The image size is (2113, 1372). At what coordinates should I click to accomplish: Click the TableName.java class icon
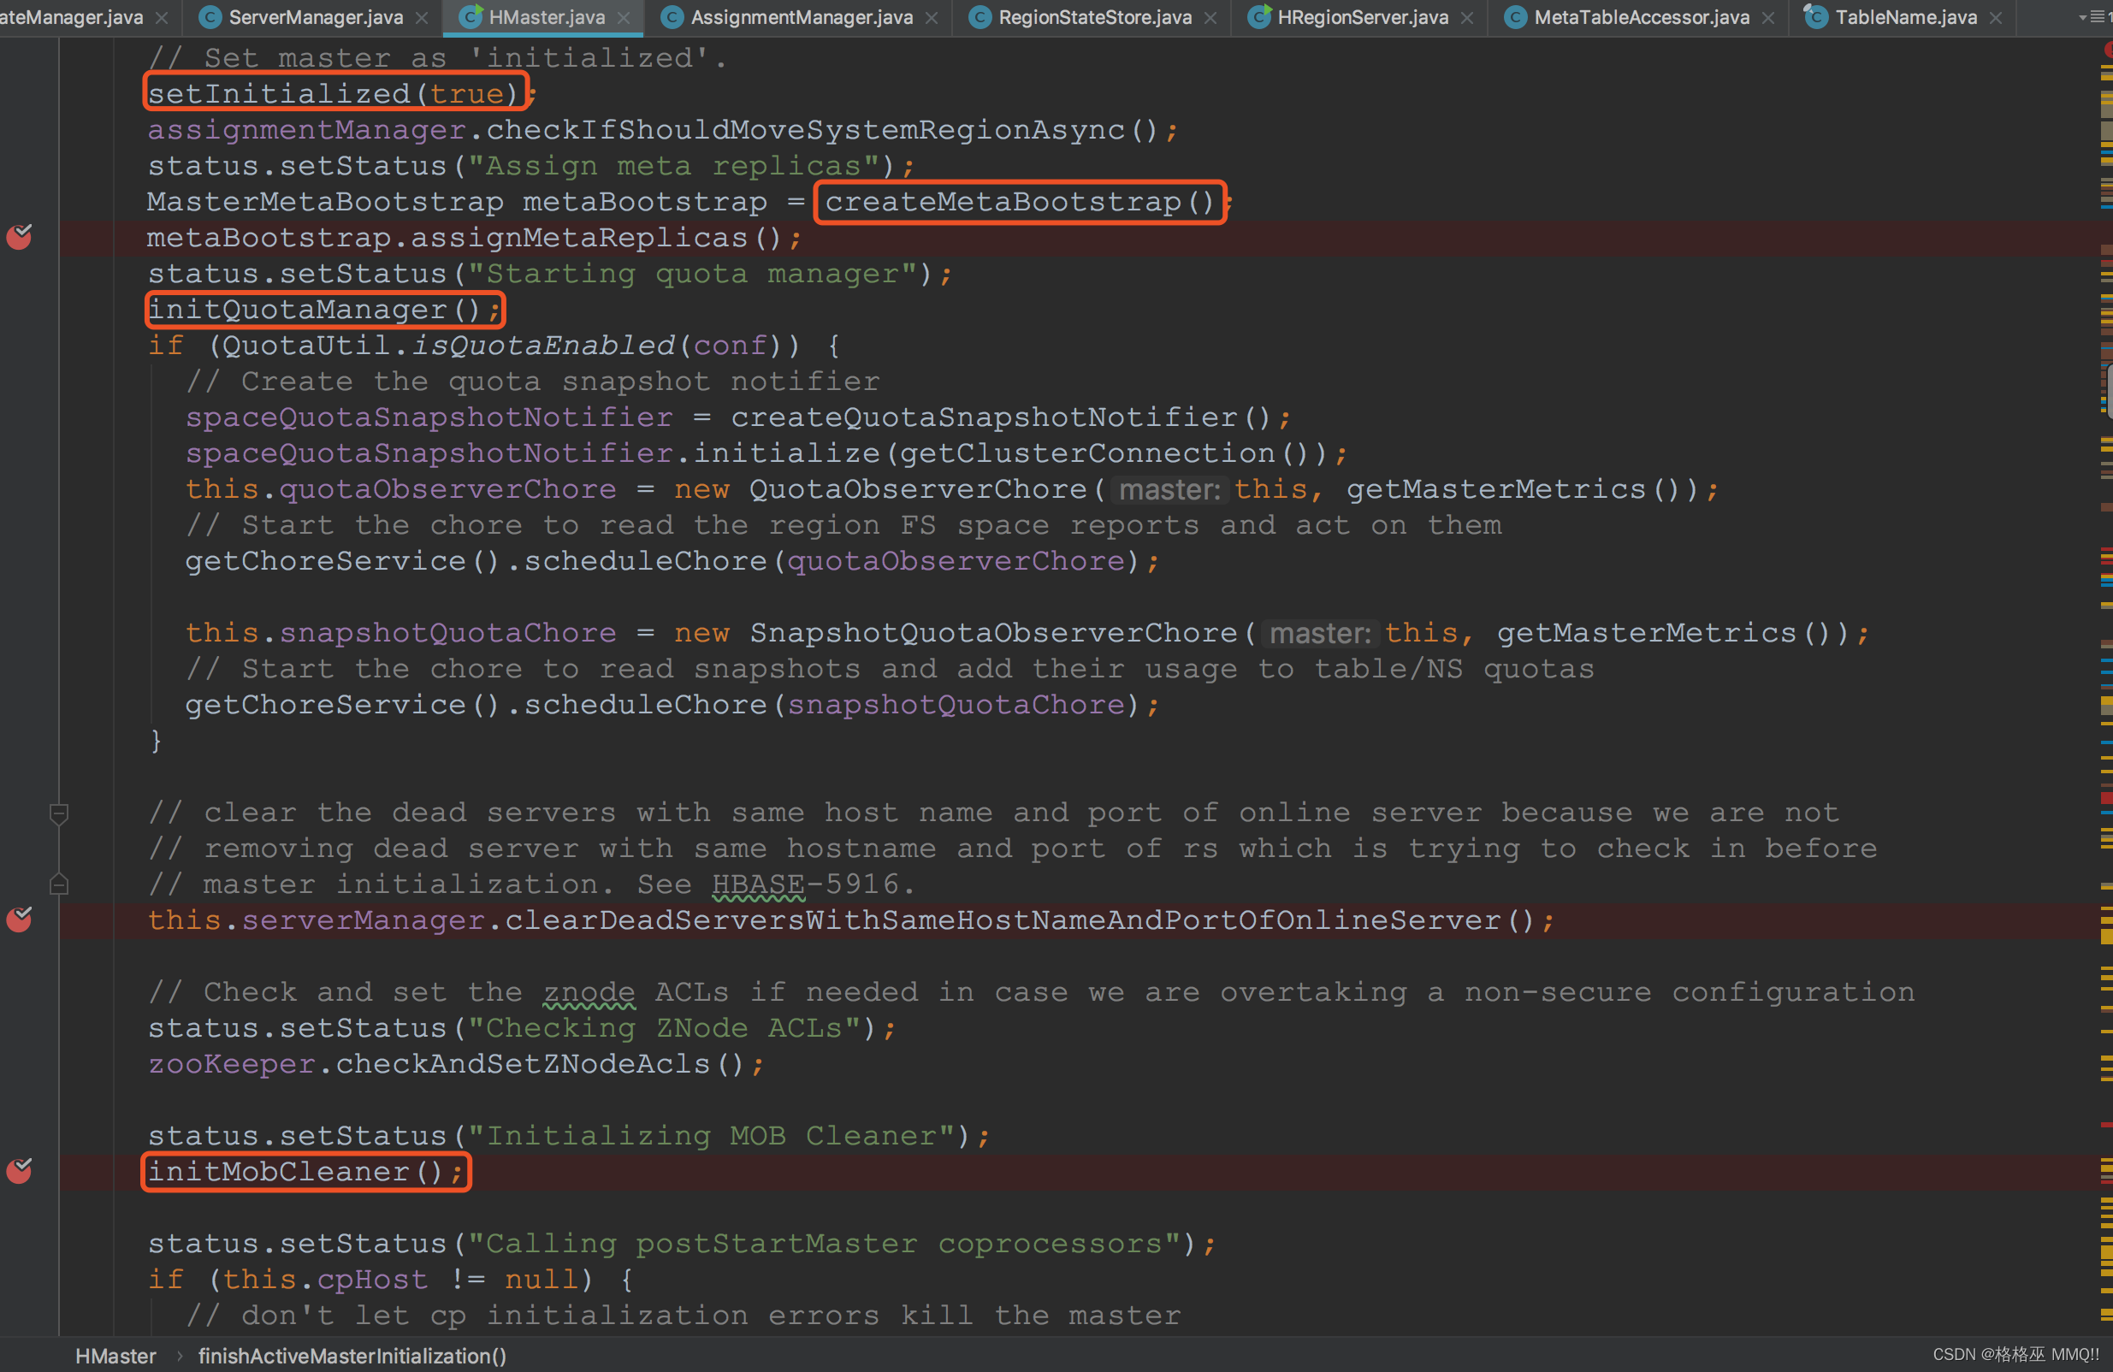tap(1816, 17)
